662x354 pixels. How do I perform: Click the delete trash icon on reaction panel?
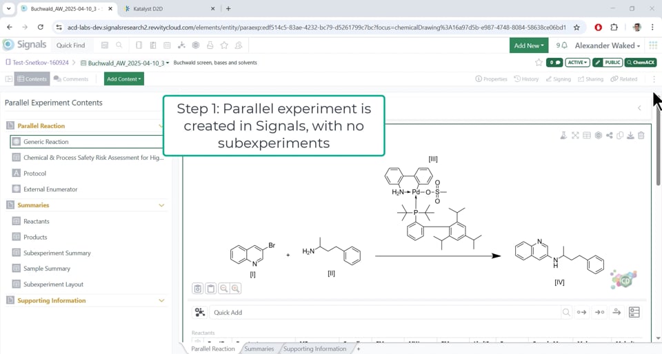(x=641, y=135)
